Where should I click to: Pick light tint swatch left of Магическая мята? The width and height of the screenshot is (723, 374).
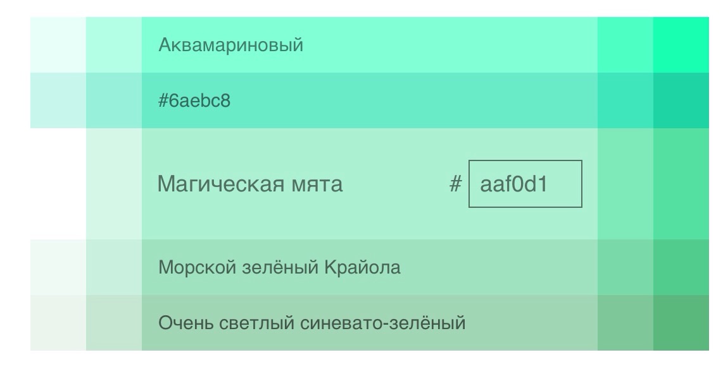click(114, 184)
